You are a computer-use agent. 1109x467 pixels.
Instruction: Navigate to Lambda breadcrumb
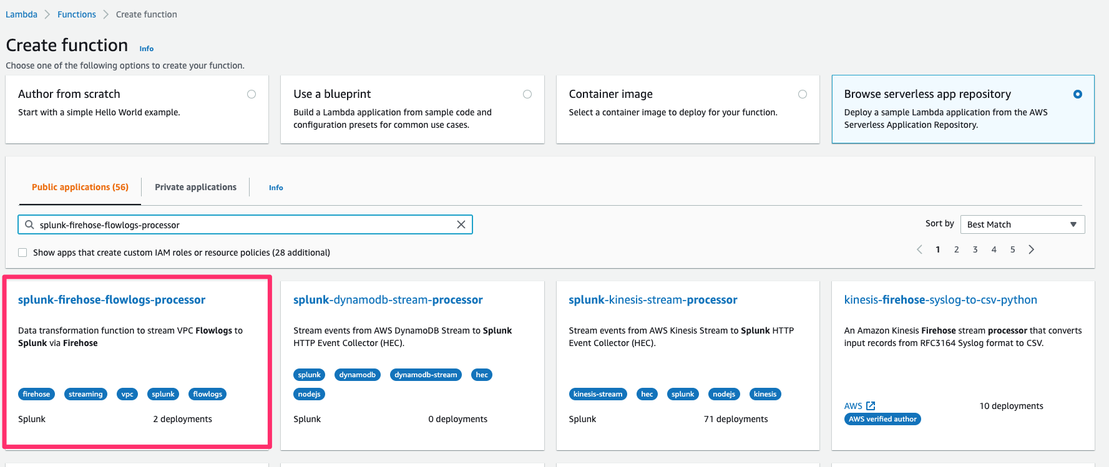point(21,14)
